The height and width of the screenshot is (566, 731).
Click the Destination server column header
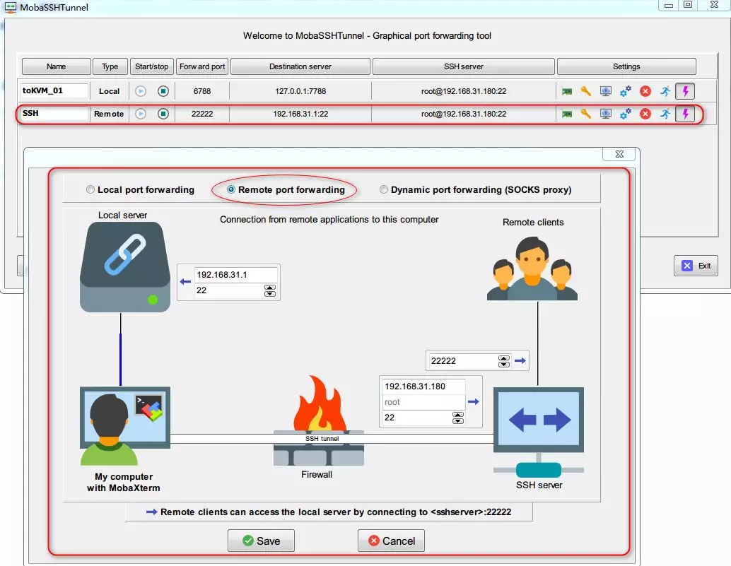(x=300, y=66)
